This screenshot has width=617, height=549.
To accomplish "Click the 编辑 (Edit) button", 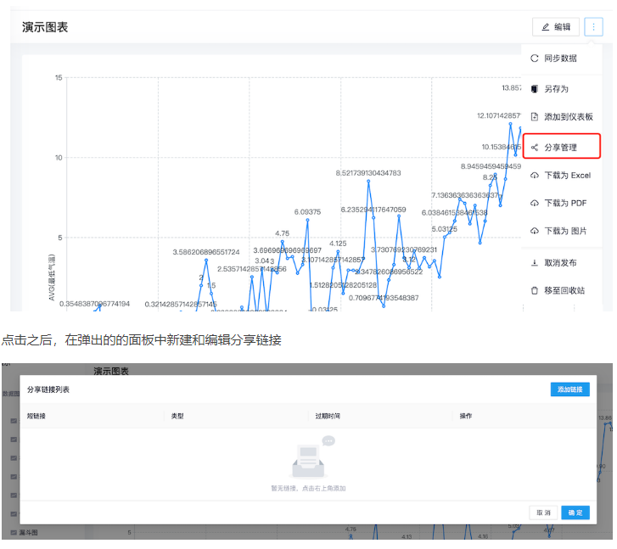I will (x=556, y=27).
